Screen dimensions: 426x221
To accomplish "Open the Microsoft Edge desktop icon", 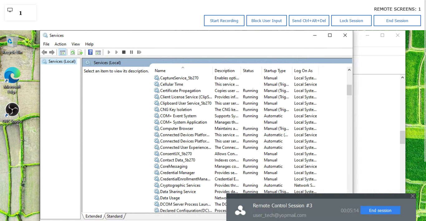I will [x=12, y=80].
